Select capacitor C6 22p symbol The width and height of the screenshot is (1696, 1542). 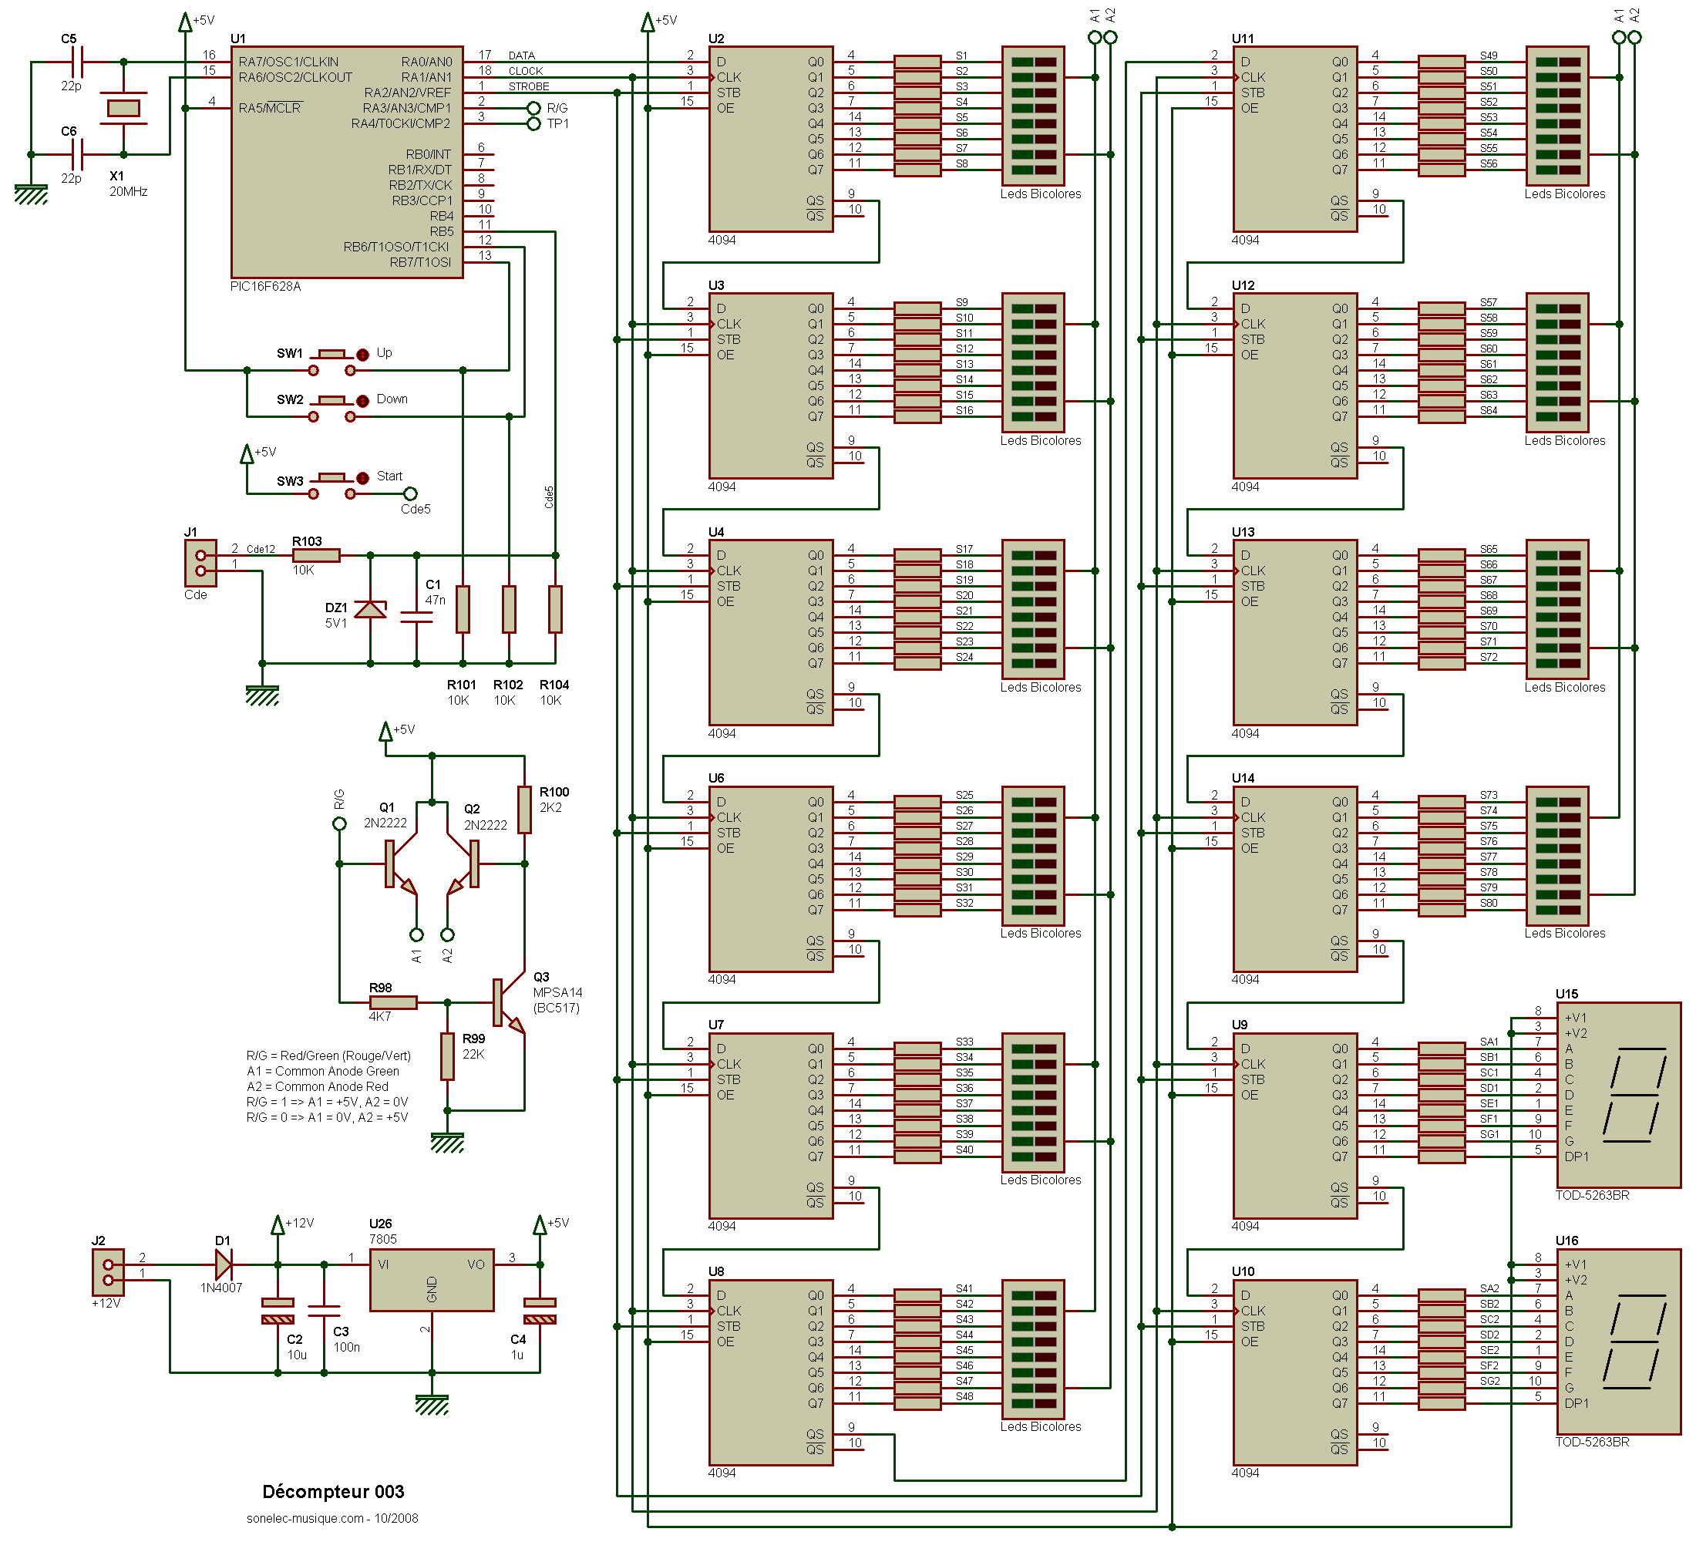pos(77,154)
